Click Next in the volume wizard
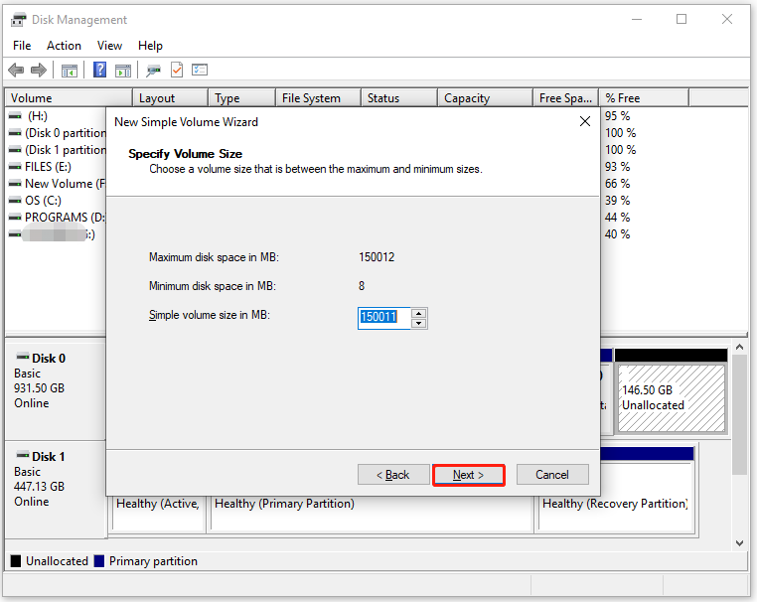The height and width of the screenshot is (602, 757). (x=468, y=475)
